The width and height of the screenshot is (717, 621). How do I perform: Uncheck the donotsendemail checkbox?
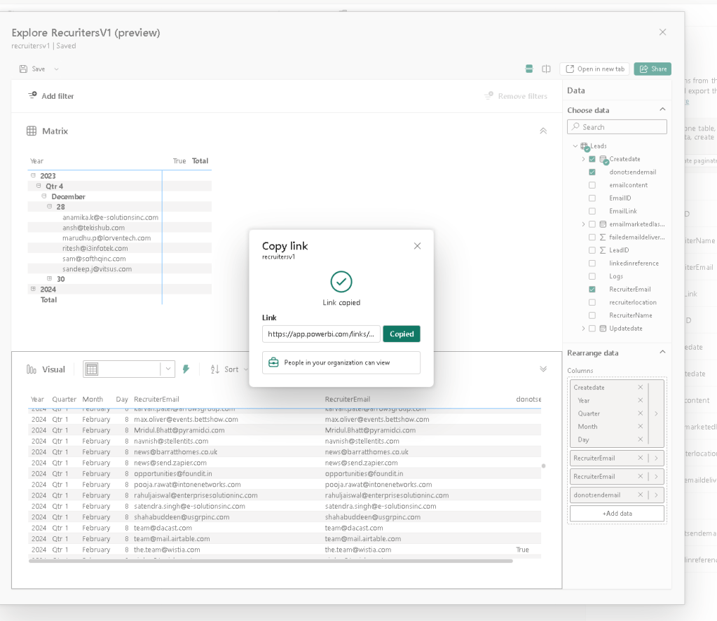point(592,172)
